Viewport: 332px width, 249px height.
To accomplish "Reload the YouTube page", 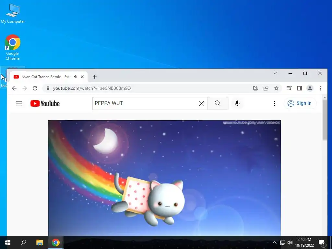I will (x=35, y=88).
